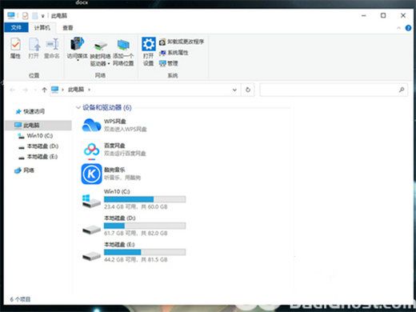Click the Forward navigation arrow
This screenshot has height=312, width=416.
(26, 90)
